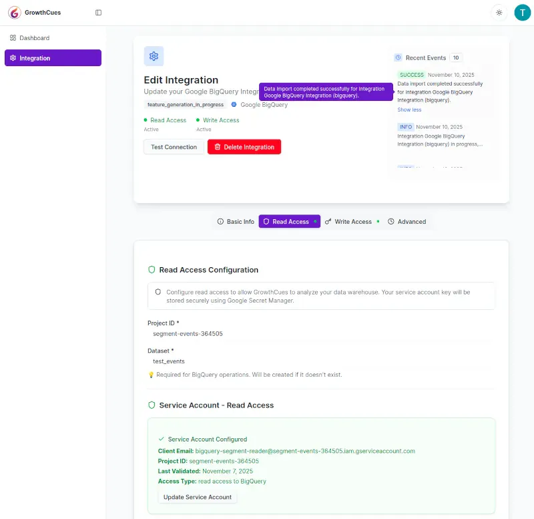
Task: Click the lightbulb hint icon under Dataset
Action: 151,375
